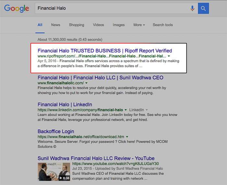
Task: Expand dropdown arrow beside financialhalollc.com URL
Action: coord(87,83)
